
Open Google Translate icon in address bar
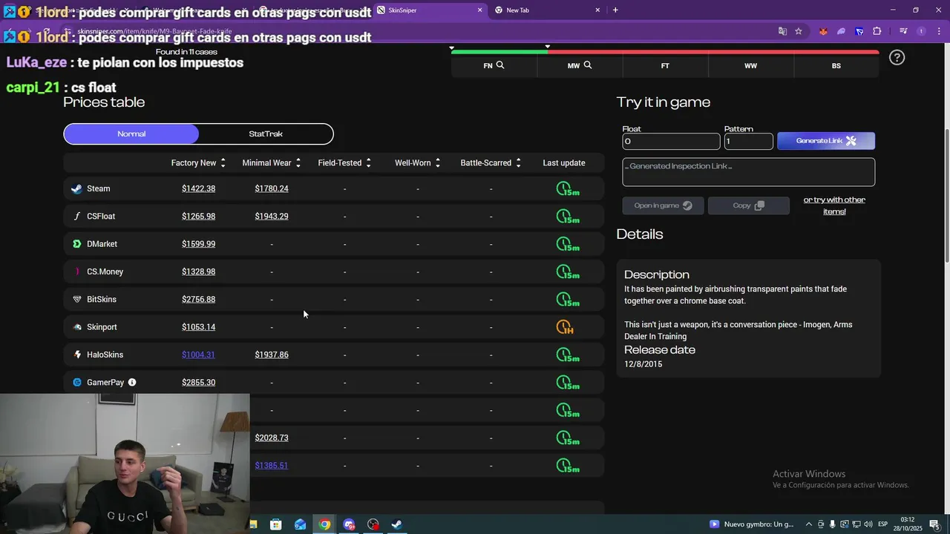[782, 31]
